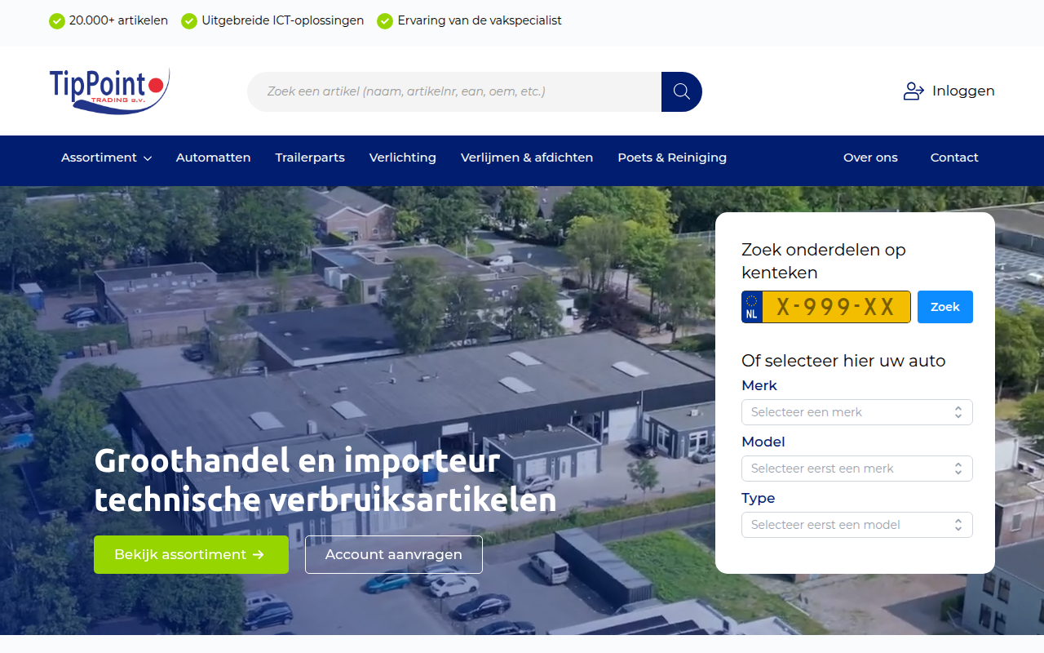The image size is (1044, 653).
Task: Open the Automatten menu item
Action: point(214,158)
